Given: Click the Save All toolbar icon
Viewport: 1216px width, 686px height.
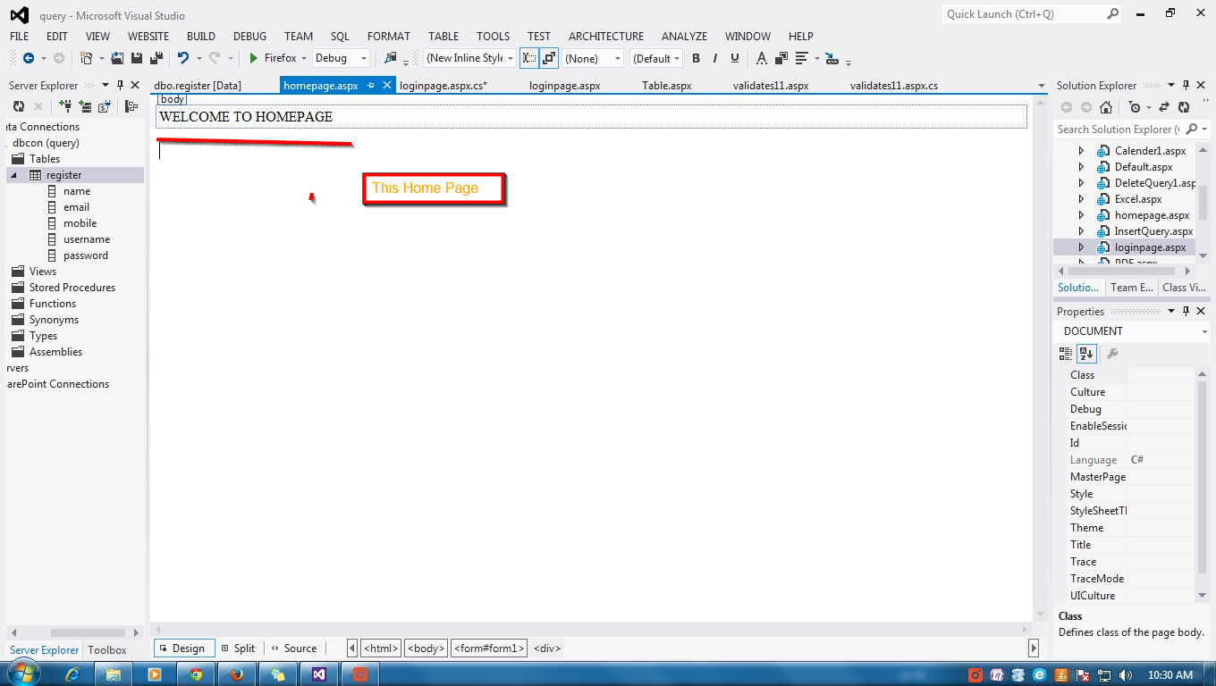Looking at the screenshot, I should [x=156, y=58].
